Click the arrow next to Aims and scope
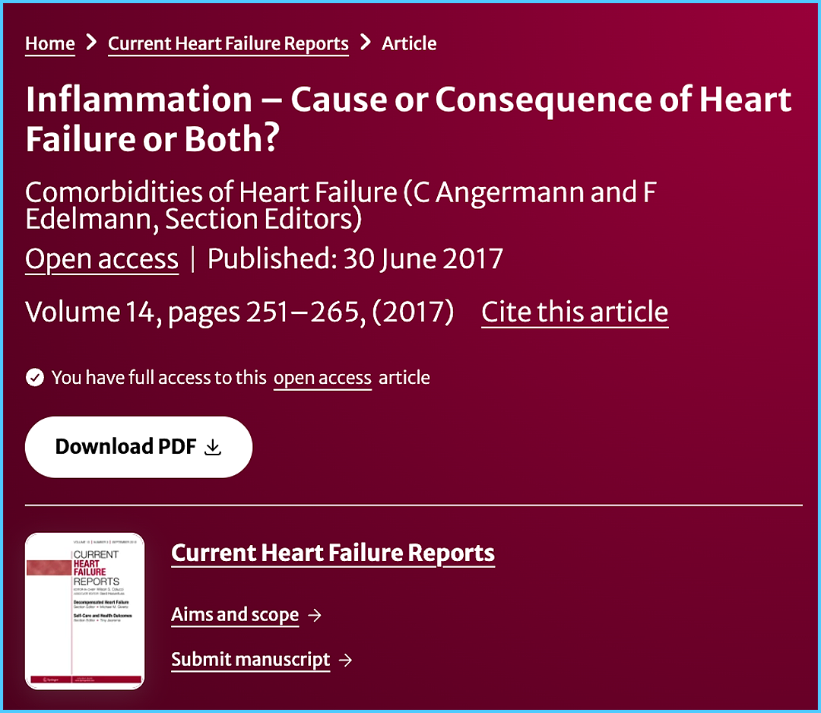The height and width of the screenshot is (713, 821). 315,615
